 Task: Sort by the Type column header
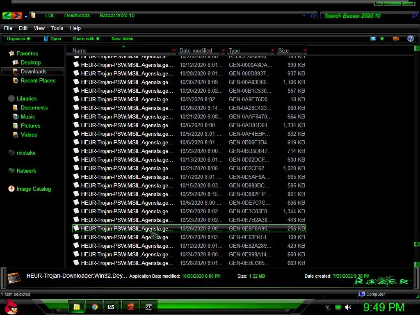click(x=249, y=50)
